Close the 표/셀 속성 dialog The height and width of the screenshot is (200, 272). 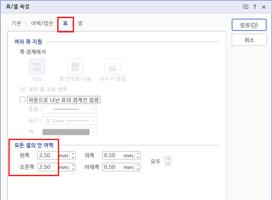click(264, 7)
